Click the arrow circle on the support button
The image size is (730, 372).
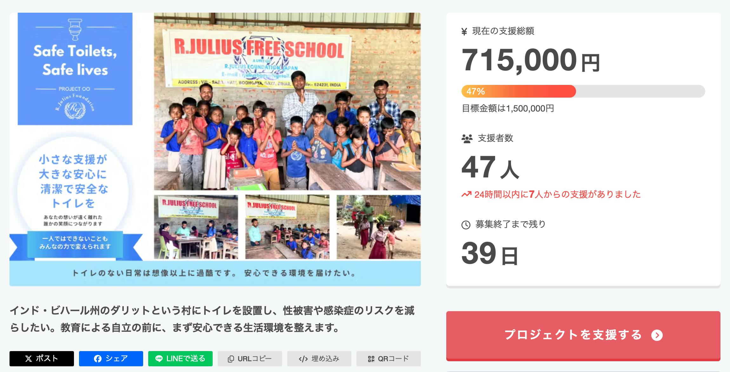click(x=657, y=335)
